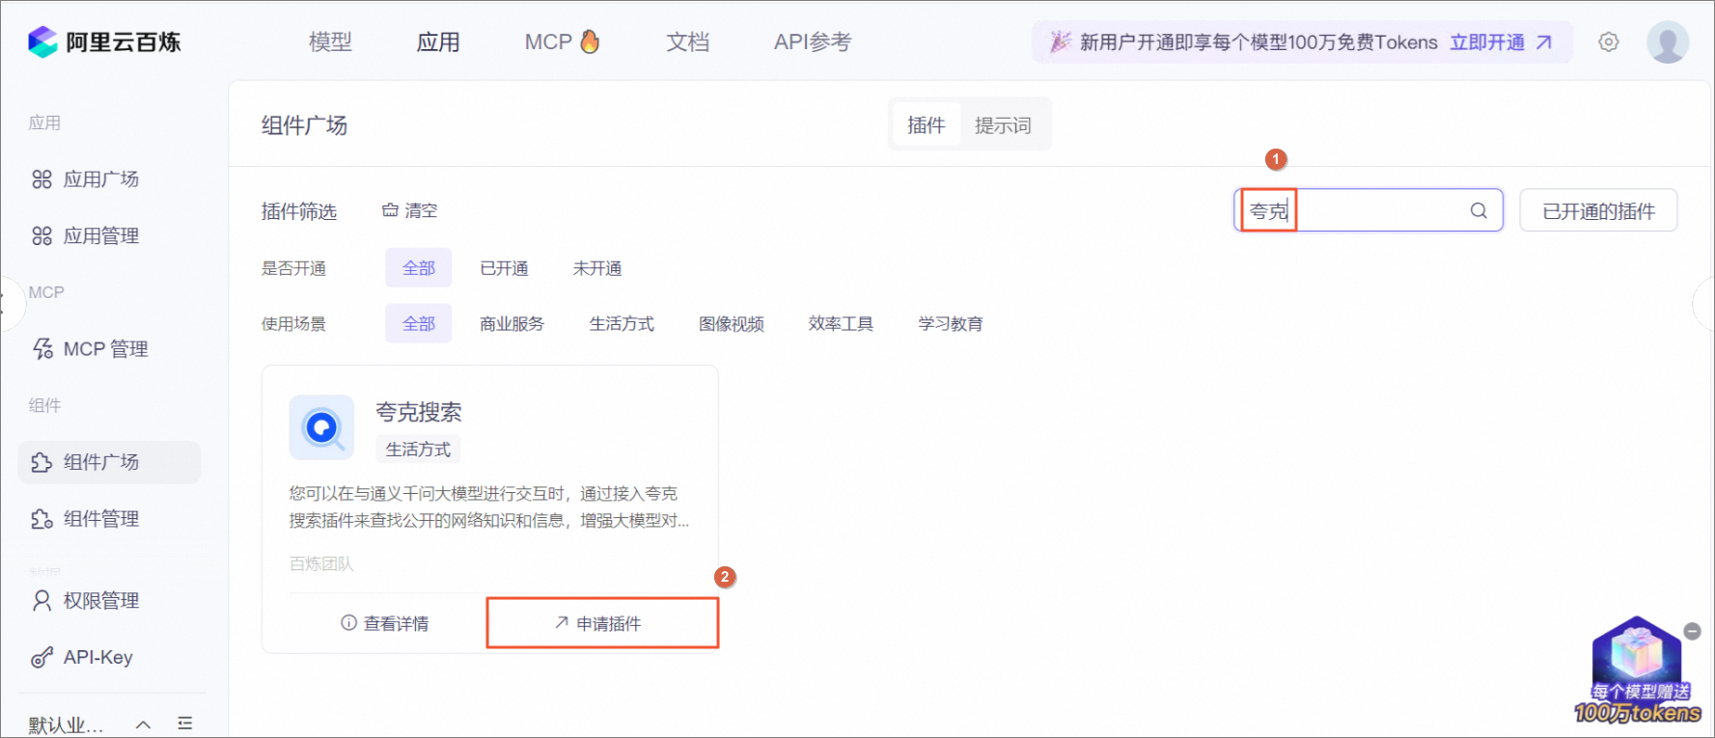Switch to the 提示词 tab
The image size is (1715, 738).
[x=1003, y=124]
